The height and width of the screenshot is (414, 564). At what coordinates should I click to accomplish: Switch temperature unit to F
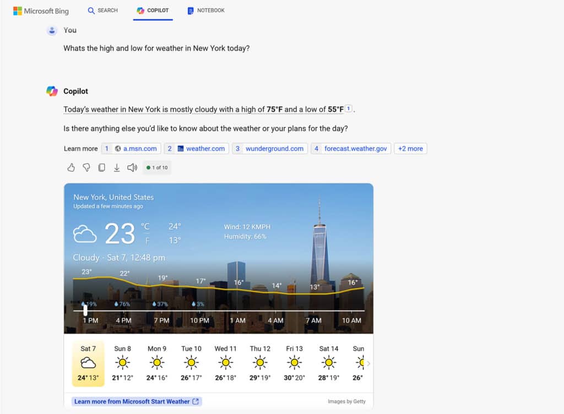(147, 241)
